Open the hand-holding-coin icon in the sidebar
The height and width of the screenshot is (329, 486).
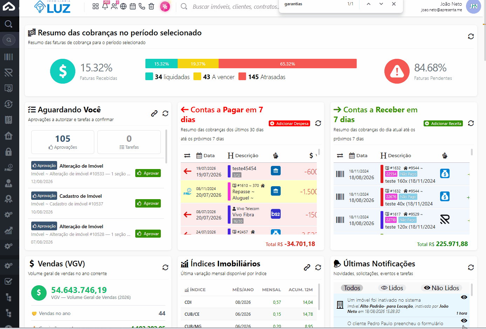click(9, 167)
